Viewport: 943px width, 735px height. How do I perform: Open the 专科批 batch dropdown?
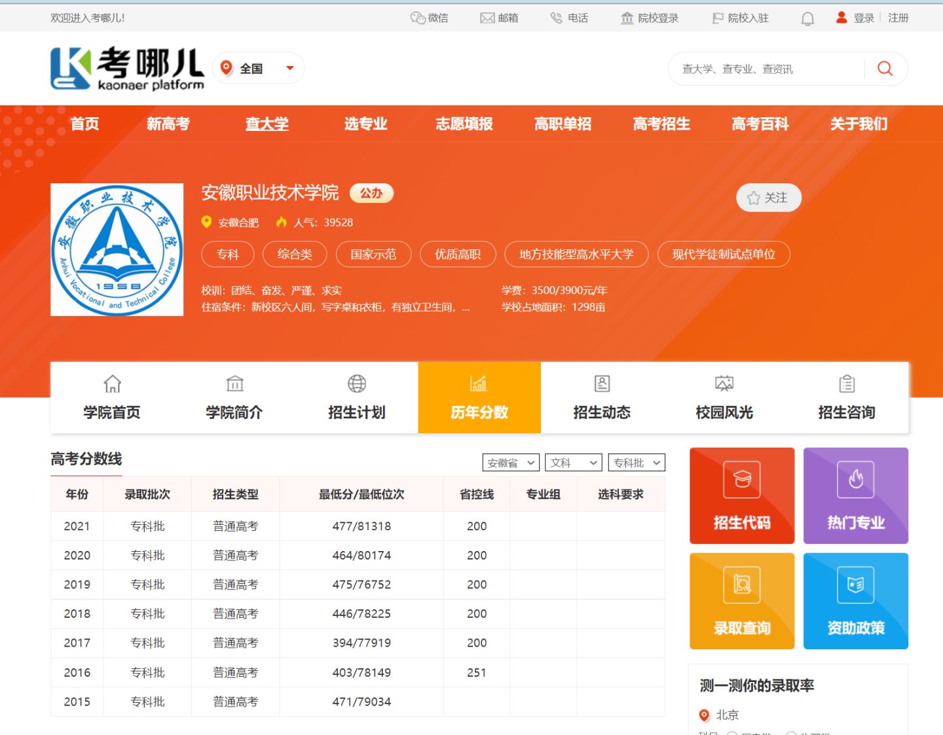(637, 463)
